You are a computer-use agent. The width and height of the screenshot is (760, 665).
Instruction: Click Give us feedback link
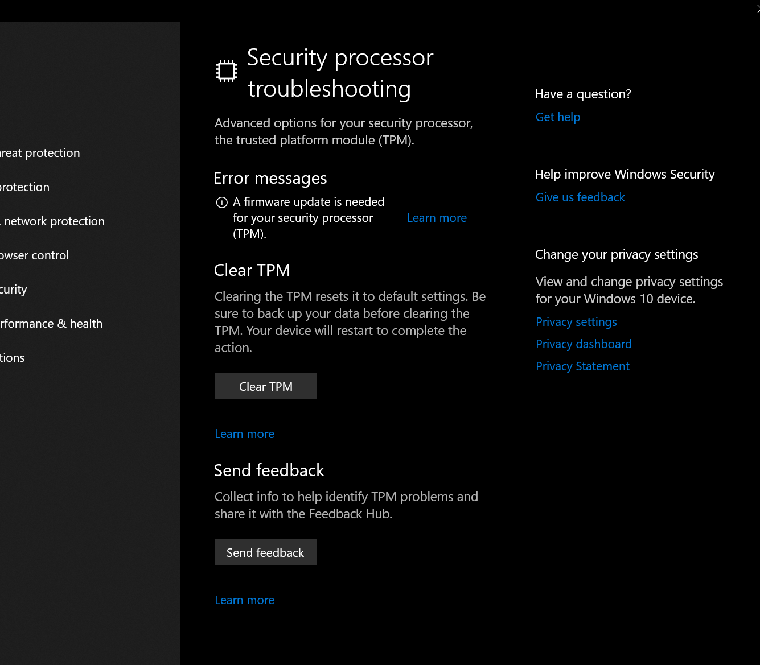(580, 197)
